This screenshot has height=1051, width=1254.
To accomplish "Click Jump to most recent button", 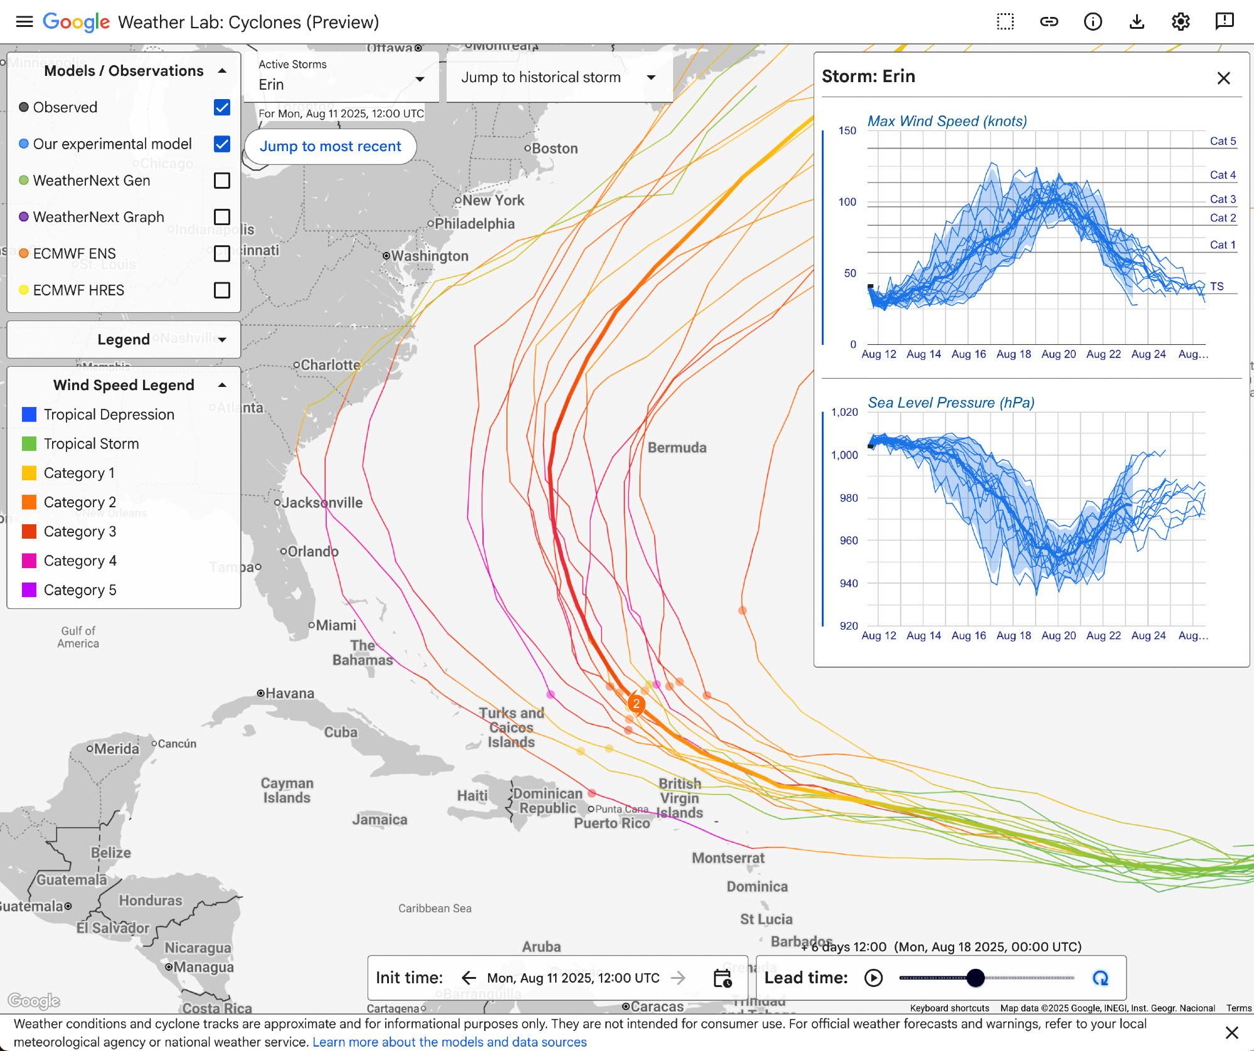I will point(330,146).
